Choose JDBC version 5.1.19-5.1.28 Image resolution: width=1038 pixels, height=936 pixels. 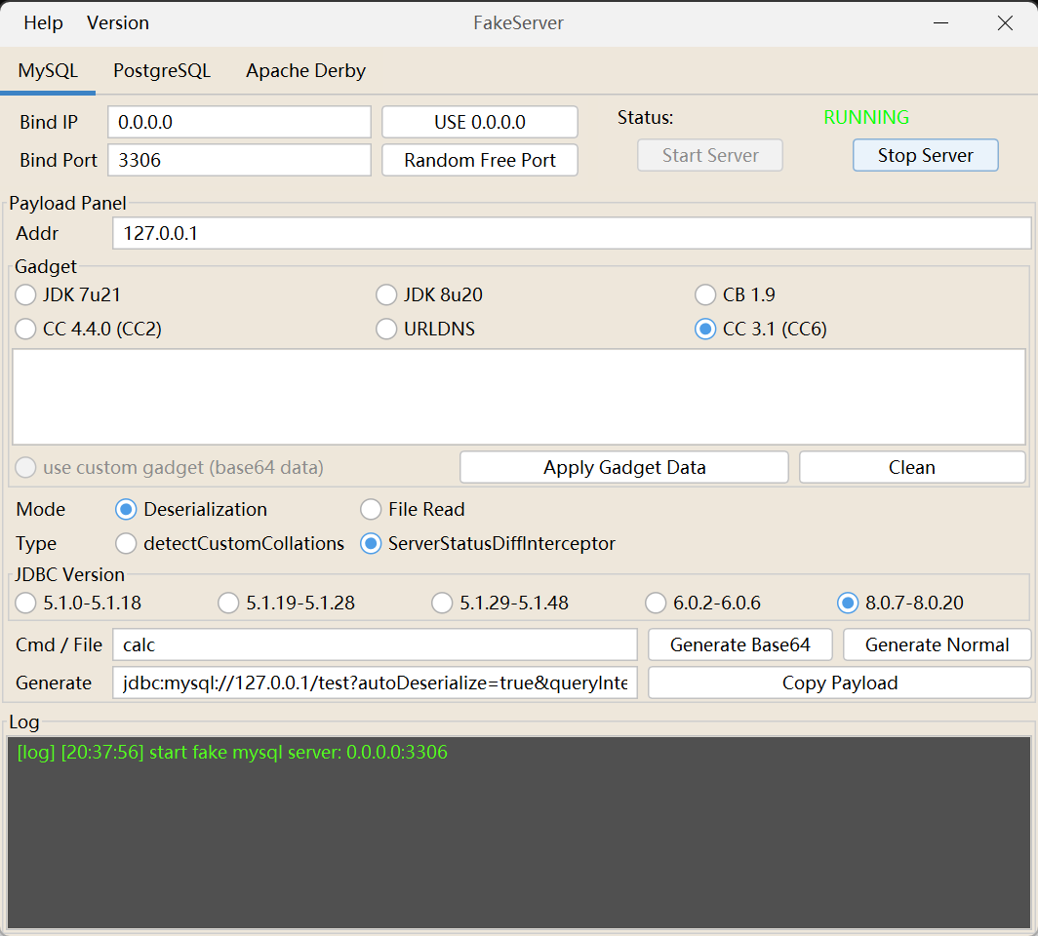(x=286, y=604)
